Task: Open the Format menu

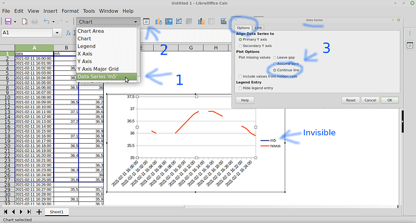Action: tap(70, 11)
